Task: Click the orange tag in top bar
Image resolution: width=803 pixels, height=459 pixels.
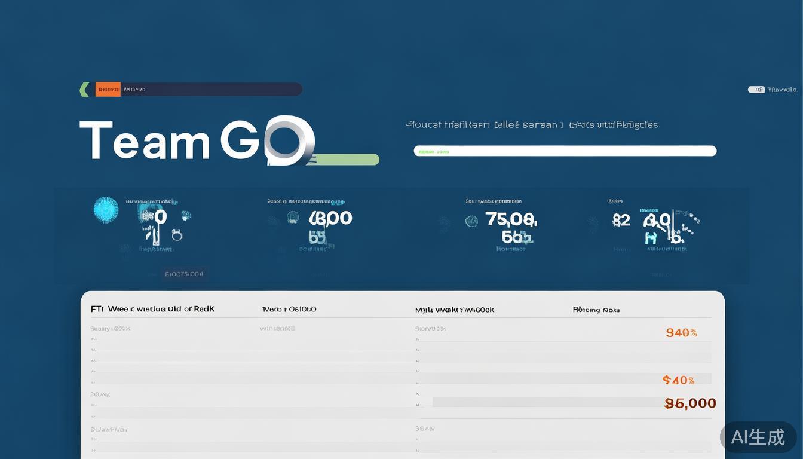Action: [x=108, y=90]
